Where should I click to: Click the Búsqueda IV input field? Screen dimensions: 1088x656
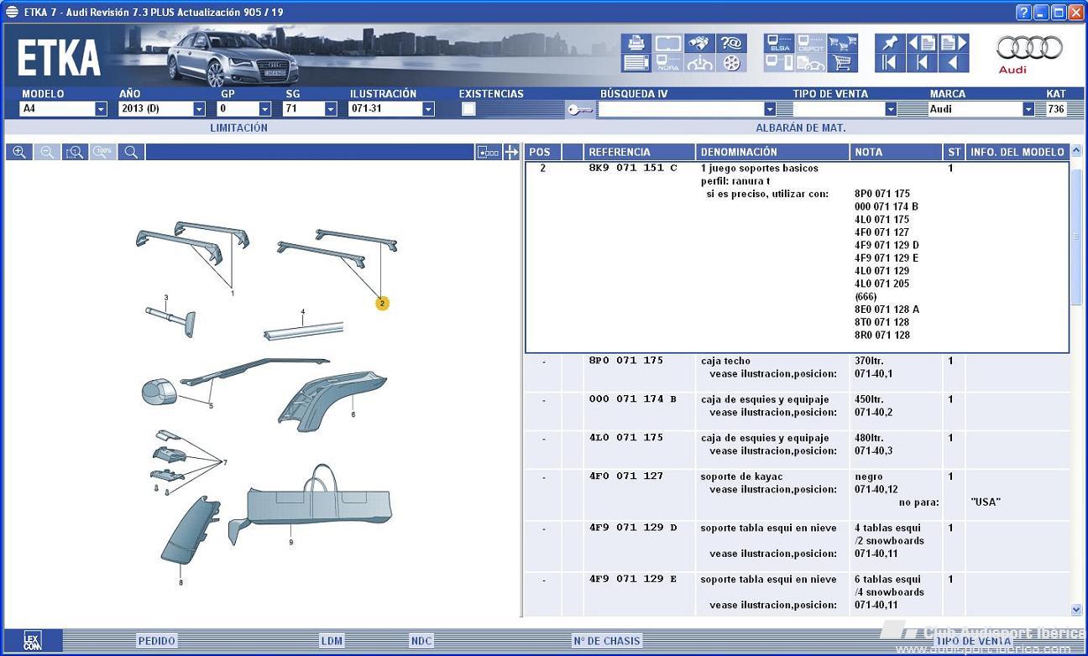click(681, 109)
